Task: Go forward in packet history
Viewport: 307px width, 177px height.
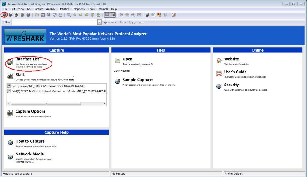Action: (81, 15)
